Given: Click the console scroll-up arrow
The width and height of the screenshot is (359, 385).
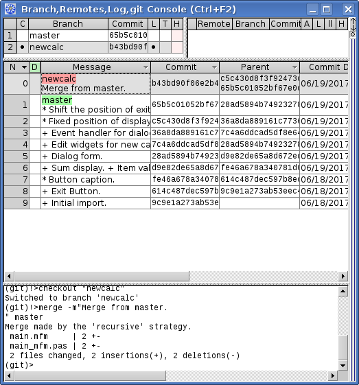Looking at the screenshot, I should click(x=343, y=292).
